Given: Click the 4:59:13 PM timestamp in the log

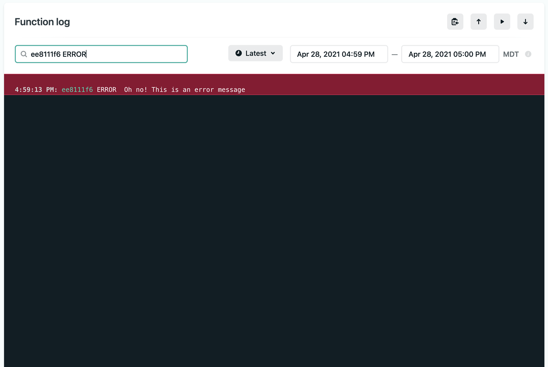Looking at the screenshot, I should pyautogui.click(x=36, y=90).
